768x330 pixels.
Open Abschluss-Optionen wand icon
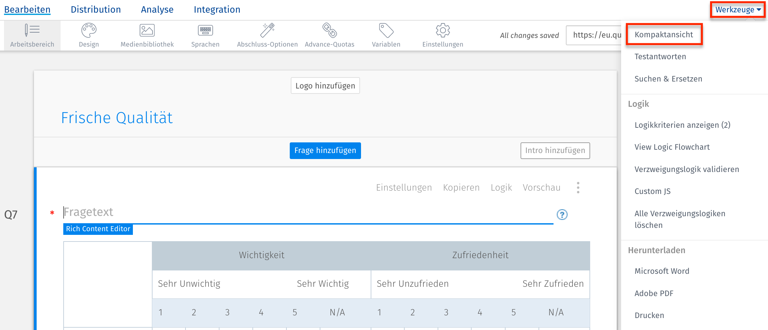[x=267, y=31]
